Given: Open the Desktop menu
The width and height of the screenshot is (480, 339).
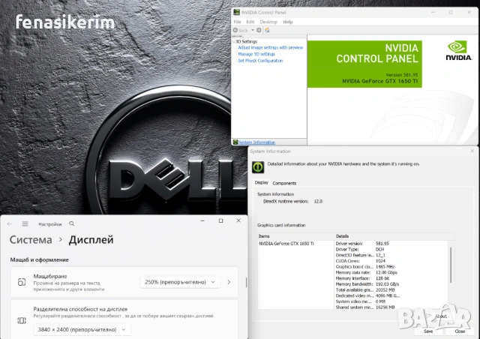Looking at the screenshot, I should [x=268, y=22].
